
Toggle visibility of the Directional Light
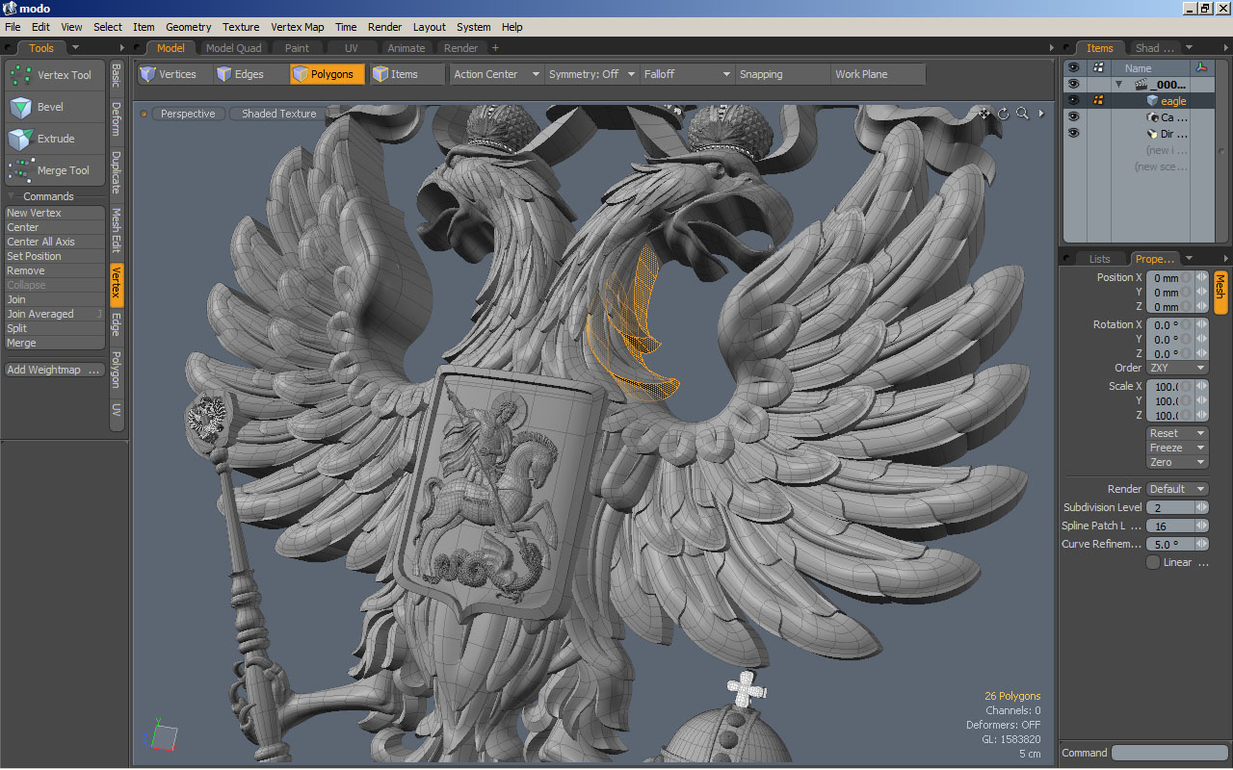(x=1073, y=133)
